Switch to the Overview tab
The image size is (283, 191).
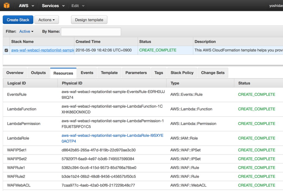coord(15,73)
